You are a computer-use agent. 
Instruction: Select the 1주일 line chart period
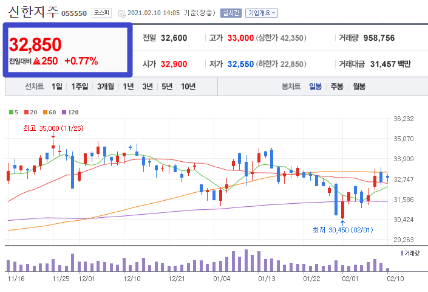[x=80, y=86]
